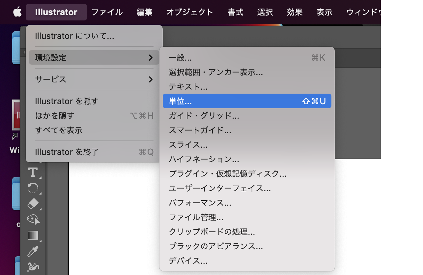Open デバイス... preferences
Screen dimensions: 423x275
click(x=247, y=261)
